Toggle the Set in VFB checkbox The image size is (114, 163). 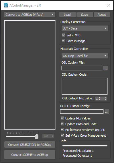64,35
